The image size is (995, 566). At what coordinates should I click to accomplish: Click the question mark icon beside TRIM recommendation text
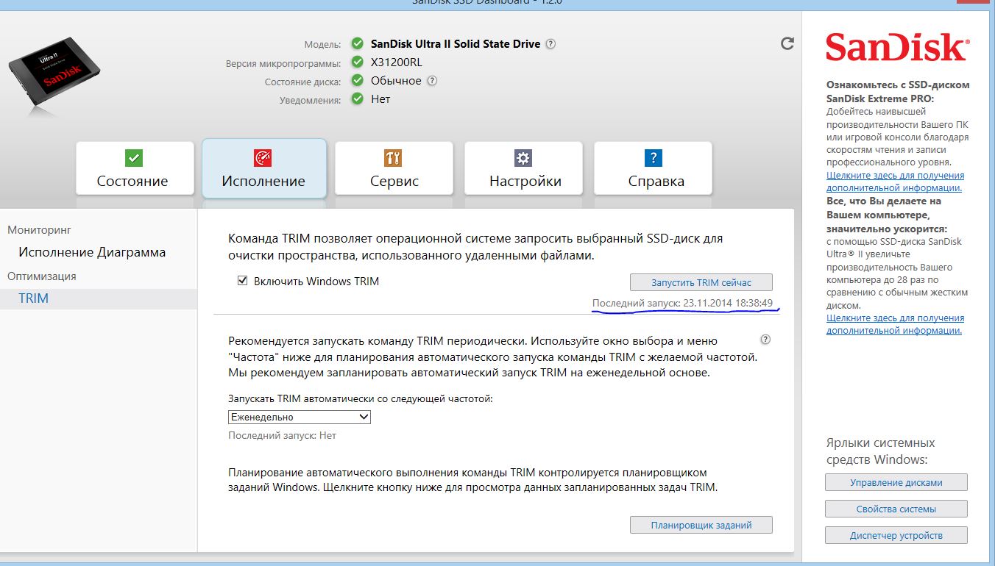tap(765, 340)
